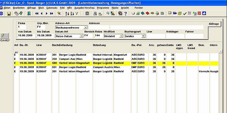This screenshot has width=227, height=113.
Task: Click the eraser clear-record icon
Action: click(59, 14)
